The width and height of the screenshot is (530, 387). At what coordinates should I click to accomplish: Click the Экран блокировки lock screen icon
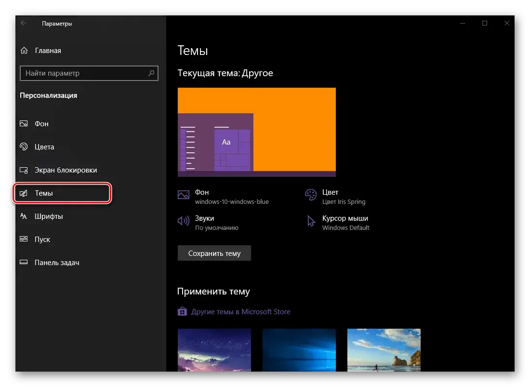24,170
